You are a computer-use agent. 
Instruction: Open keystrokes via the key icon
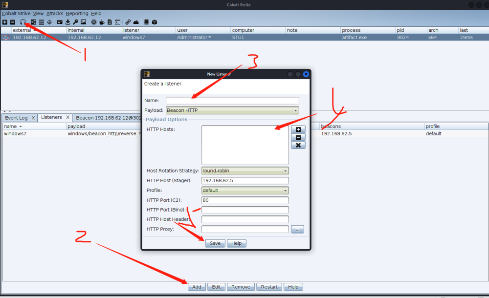point(75,22)
